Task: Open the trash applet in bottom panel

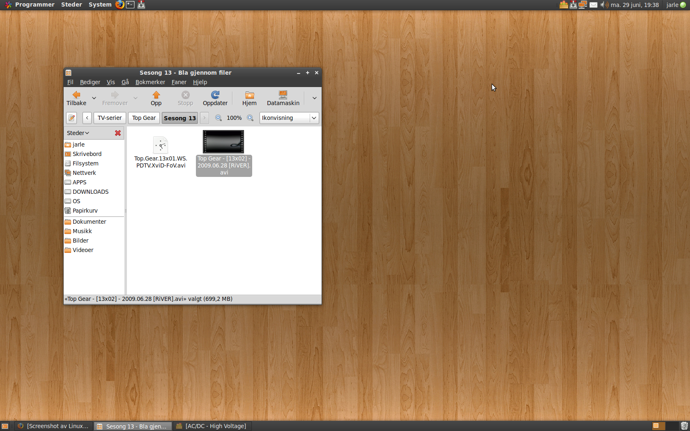Action: (684, 426)
